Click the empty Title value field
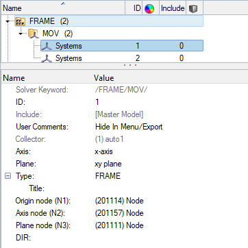The image size is (248, 248). (170, 188)
